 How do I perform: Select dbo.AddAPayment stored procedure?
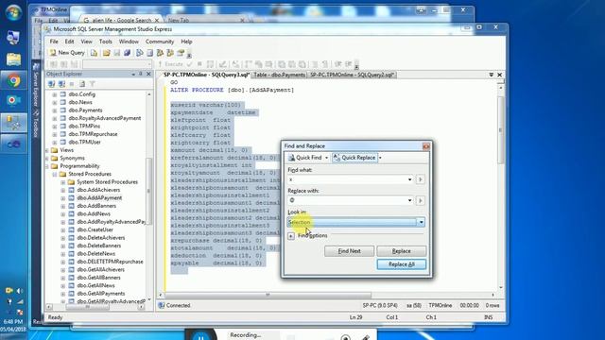pyautogui.click(x=99, y=197)
